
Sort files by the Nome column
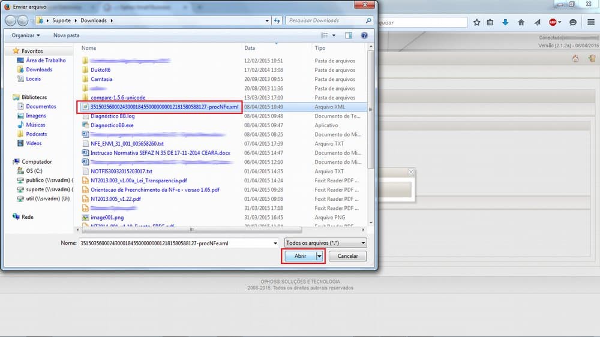[89, 48]
